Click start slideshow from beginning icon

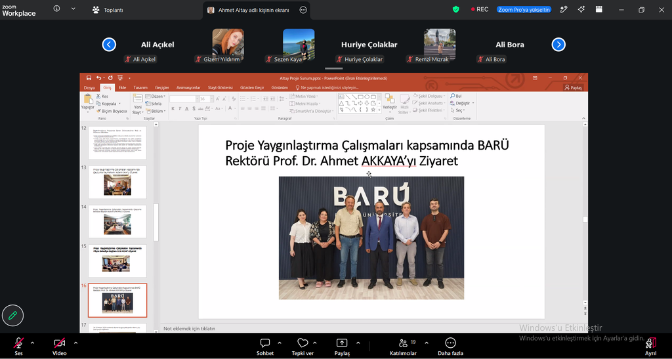[120, 78]
